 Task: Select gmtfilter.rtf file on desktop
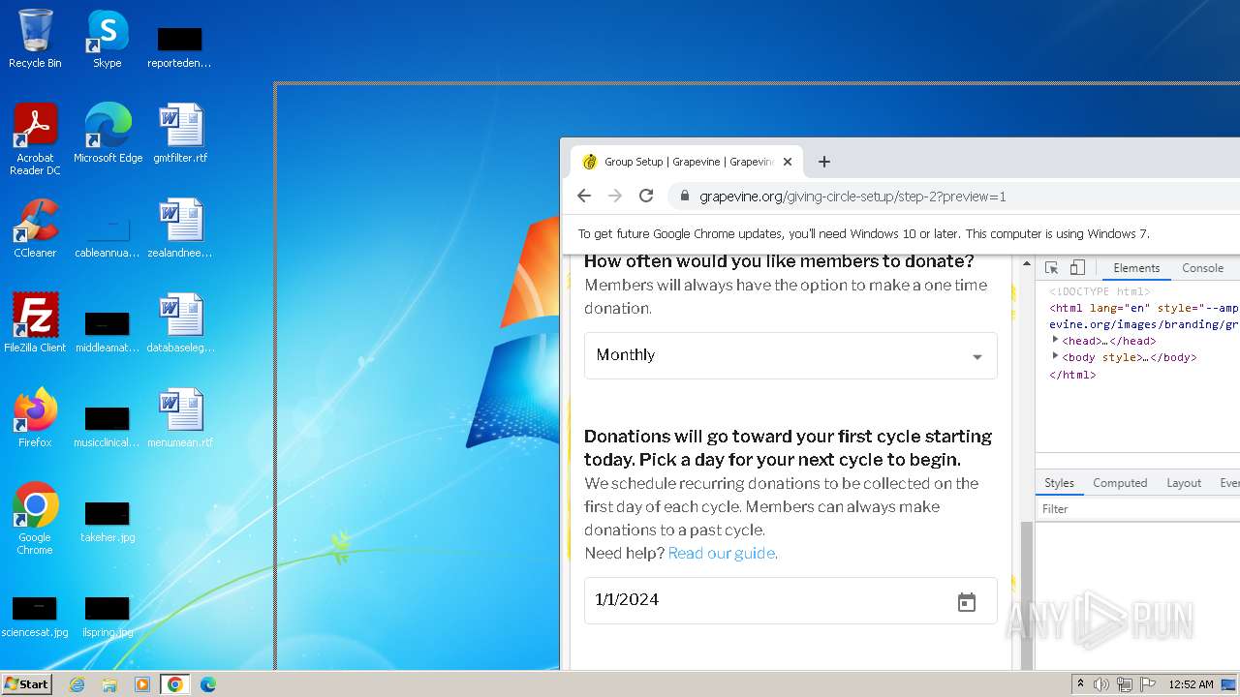point(180,134)
